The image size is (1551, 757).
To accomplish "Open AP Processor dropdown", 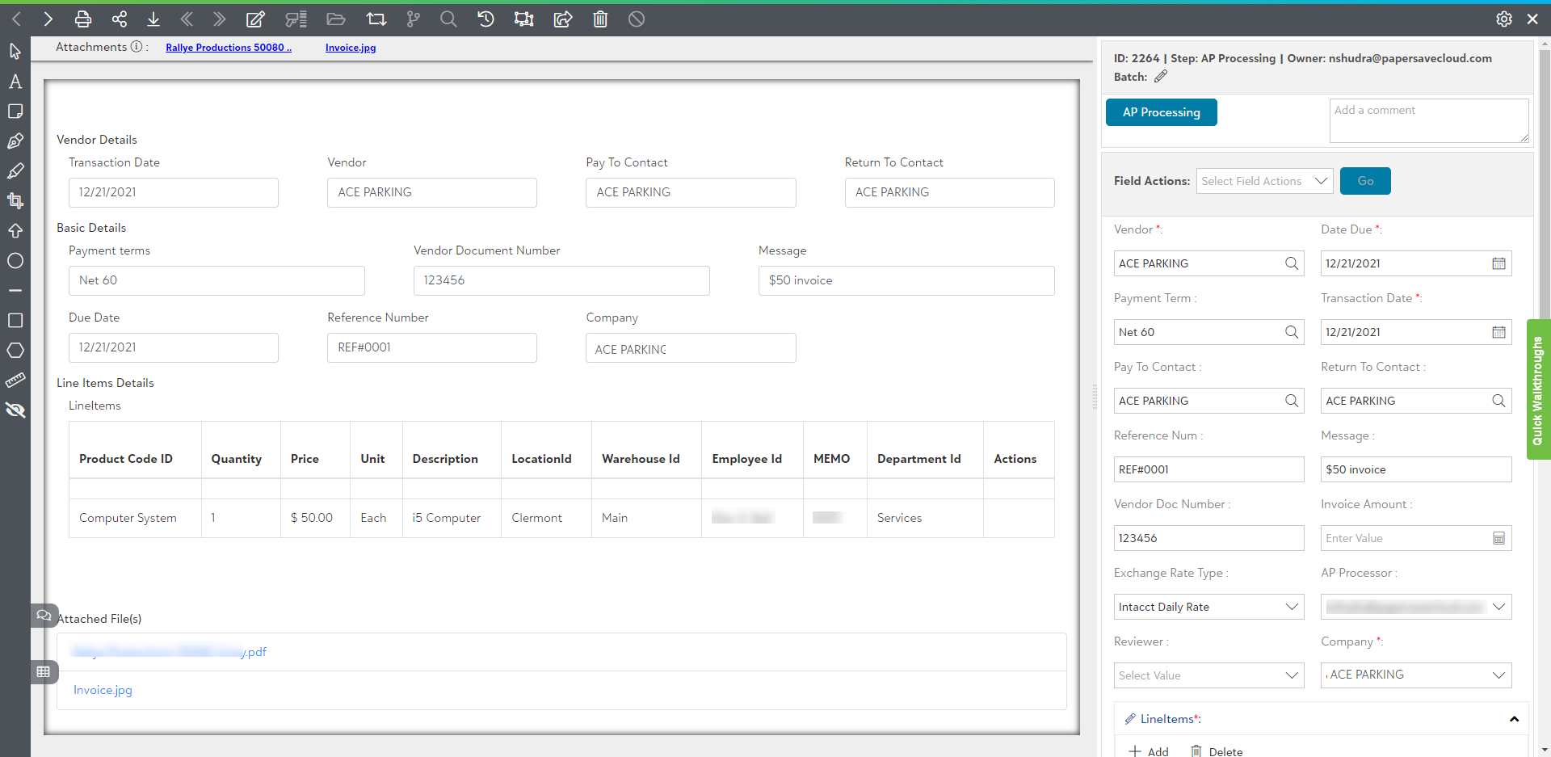I will point(1416,607).
